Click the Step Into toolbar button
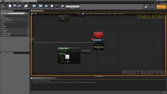167x94 pixels. click(x=63, y=7)
